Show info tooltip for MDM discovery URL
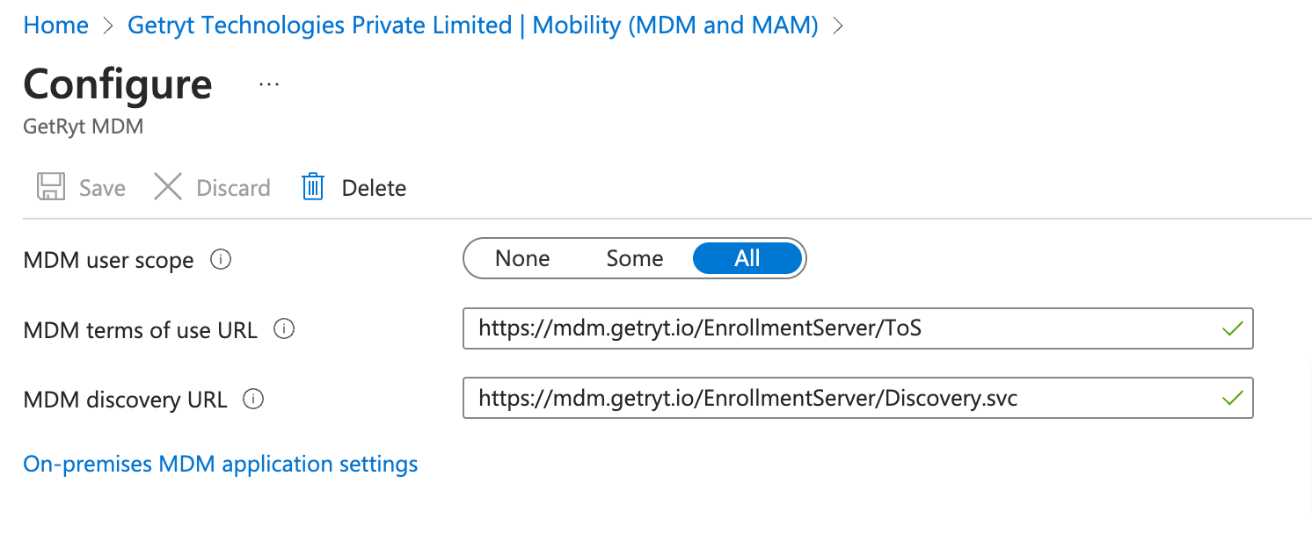Screen dimensions: 1312x548 pyautogui.click(x=253, y=400)
